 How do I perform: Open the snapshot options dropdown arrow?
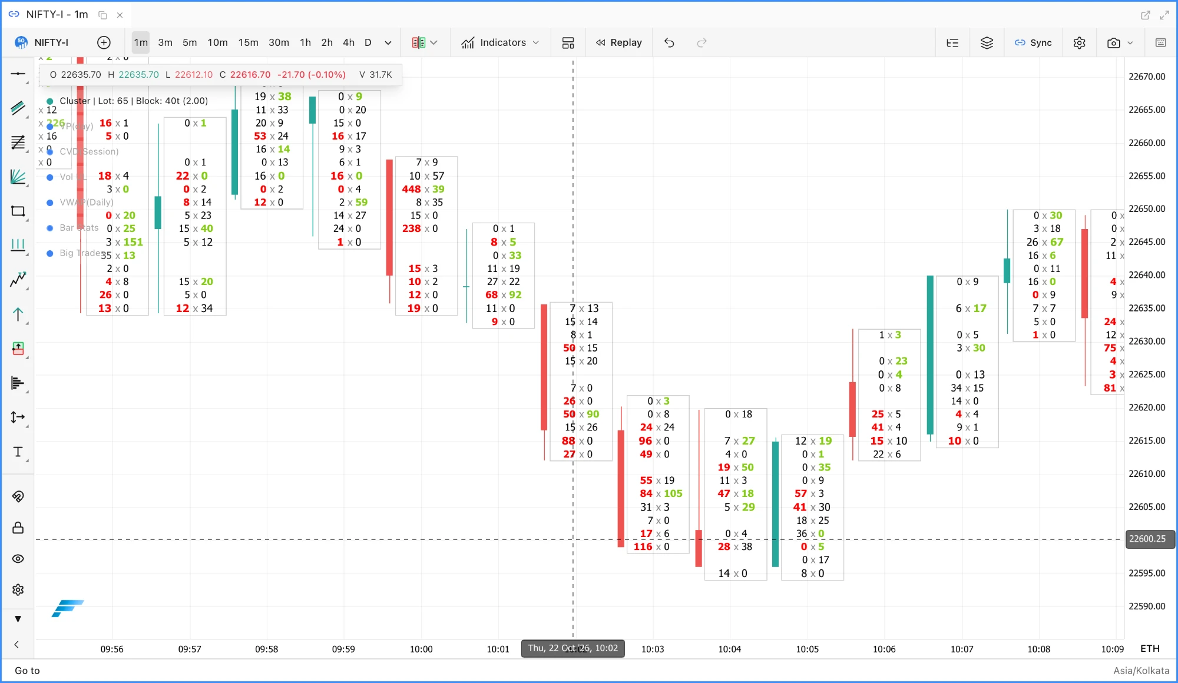[x=1130, y=42]
